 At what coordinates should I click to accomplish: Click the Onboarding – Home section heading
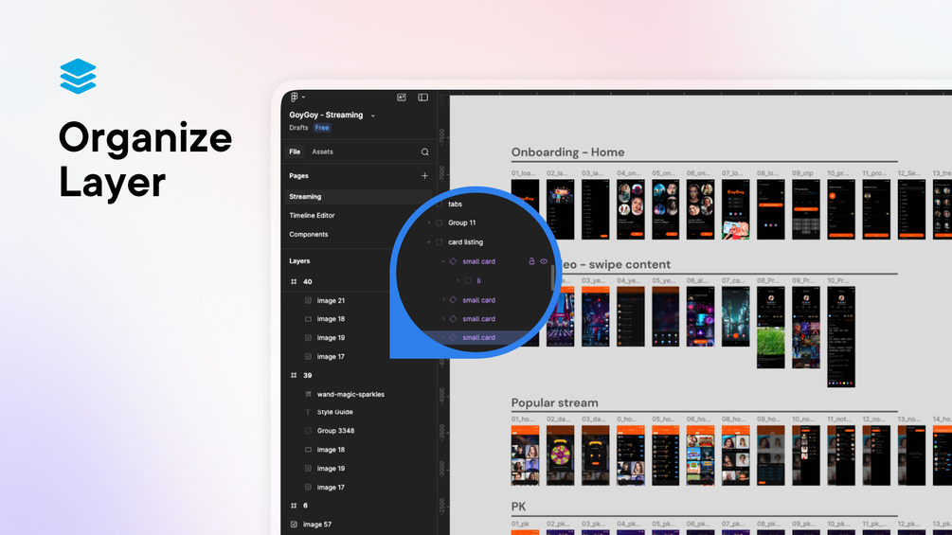point(567,152)
